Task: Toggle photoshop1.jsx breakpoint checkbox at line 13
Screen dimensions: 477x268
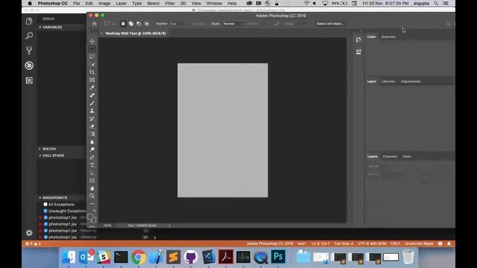Action: coord(45,231)
